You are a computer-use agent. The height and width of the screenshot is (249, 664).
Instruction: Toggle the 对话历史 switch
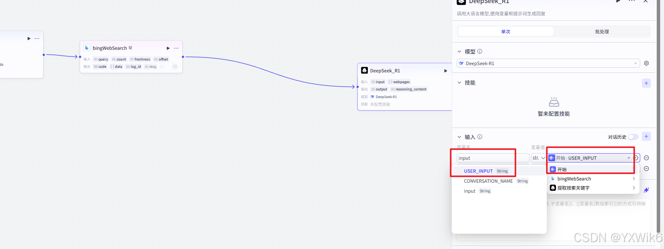pos(633,137)
